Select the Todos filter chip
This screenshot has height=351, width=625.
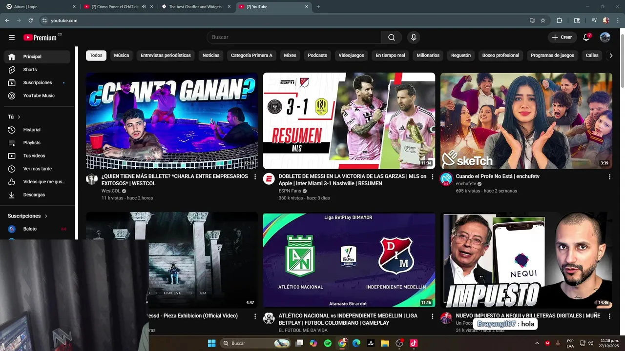[96, 56]
